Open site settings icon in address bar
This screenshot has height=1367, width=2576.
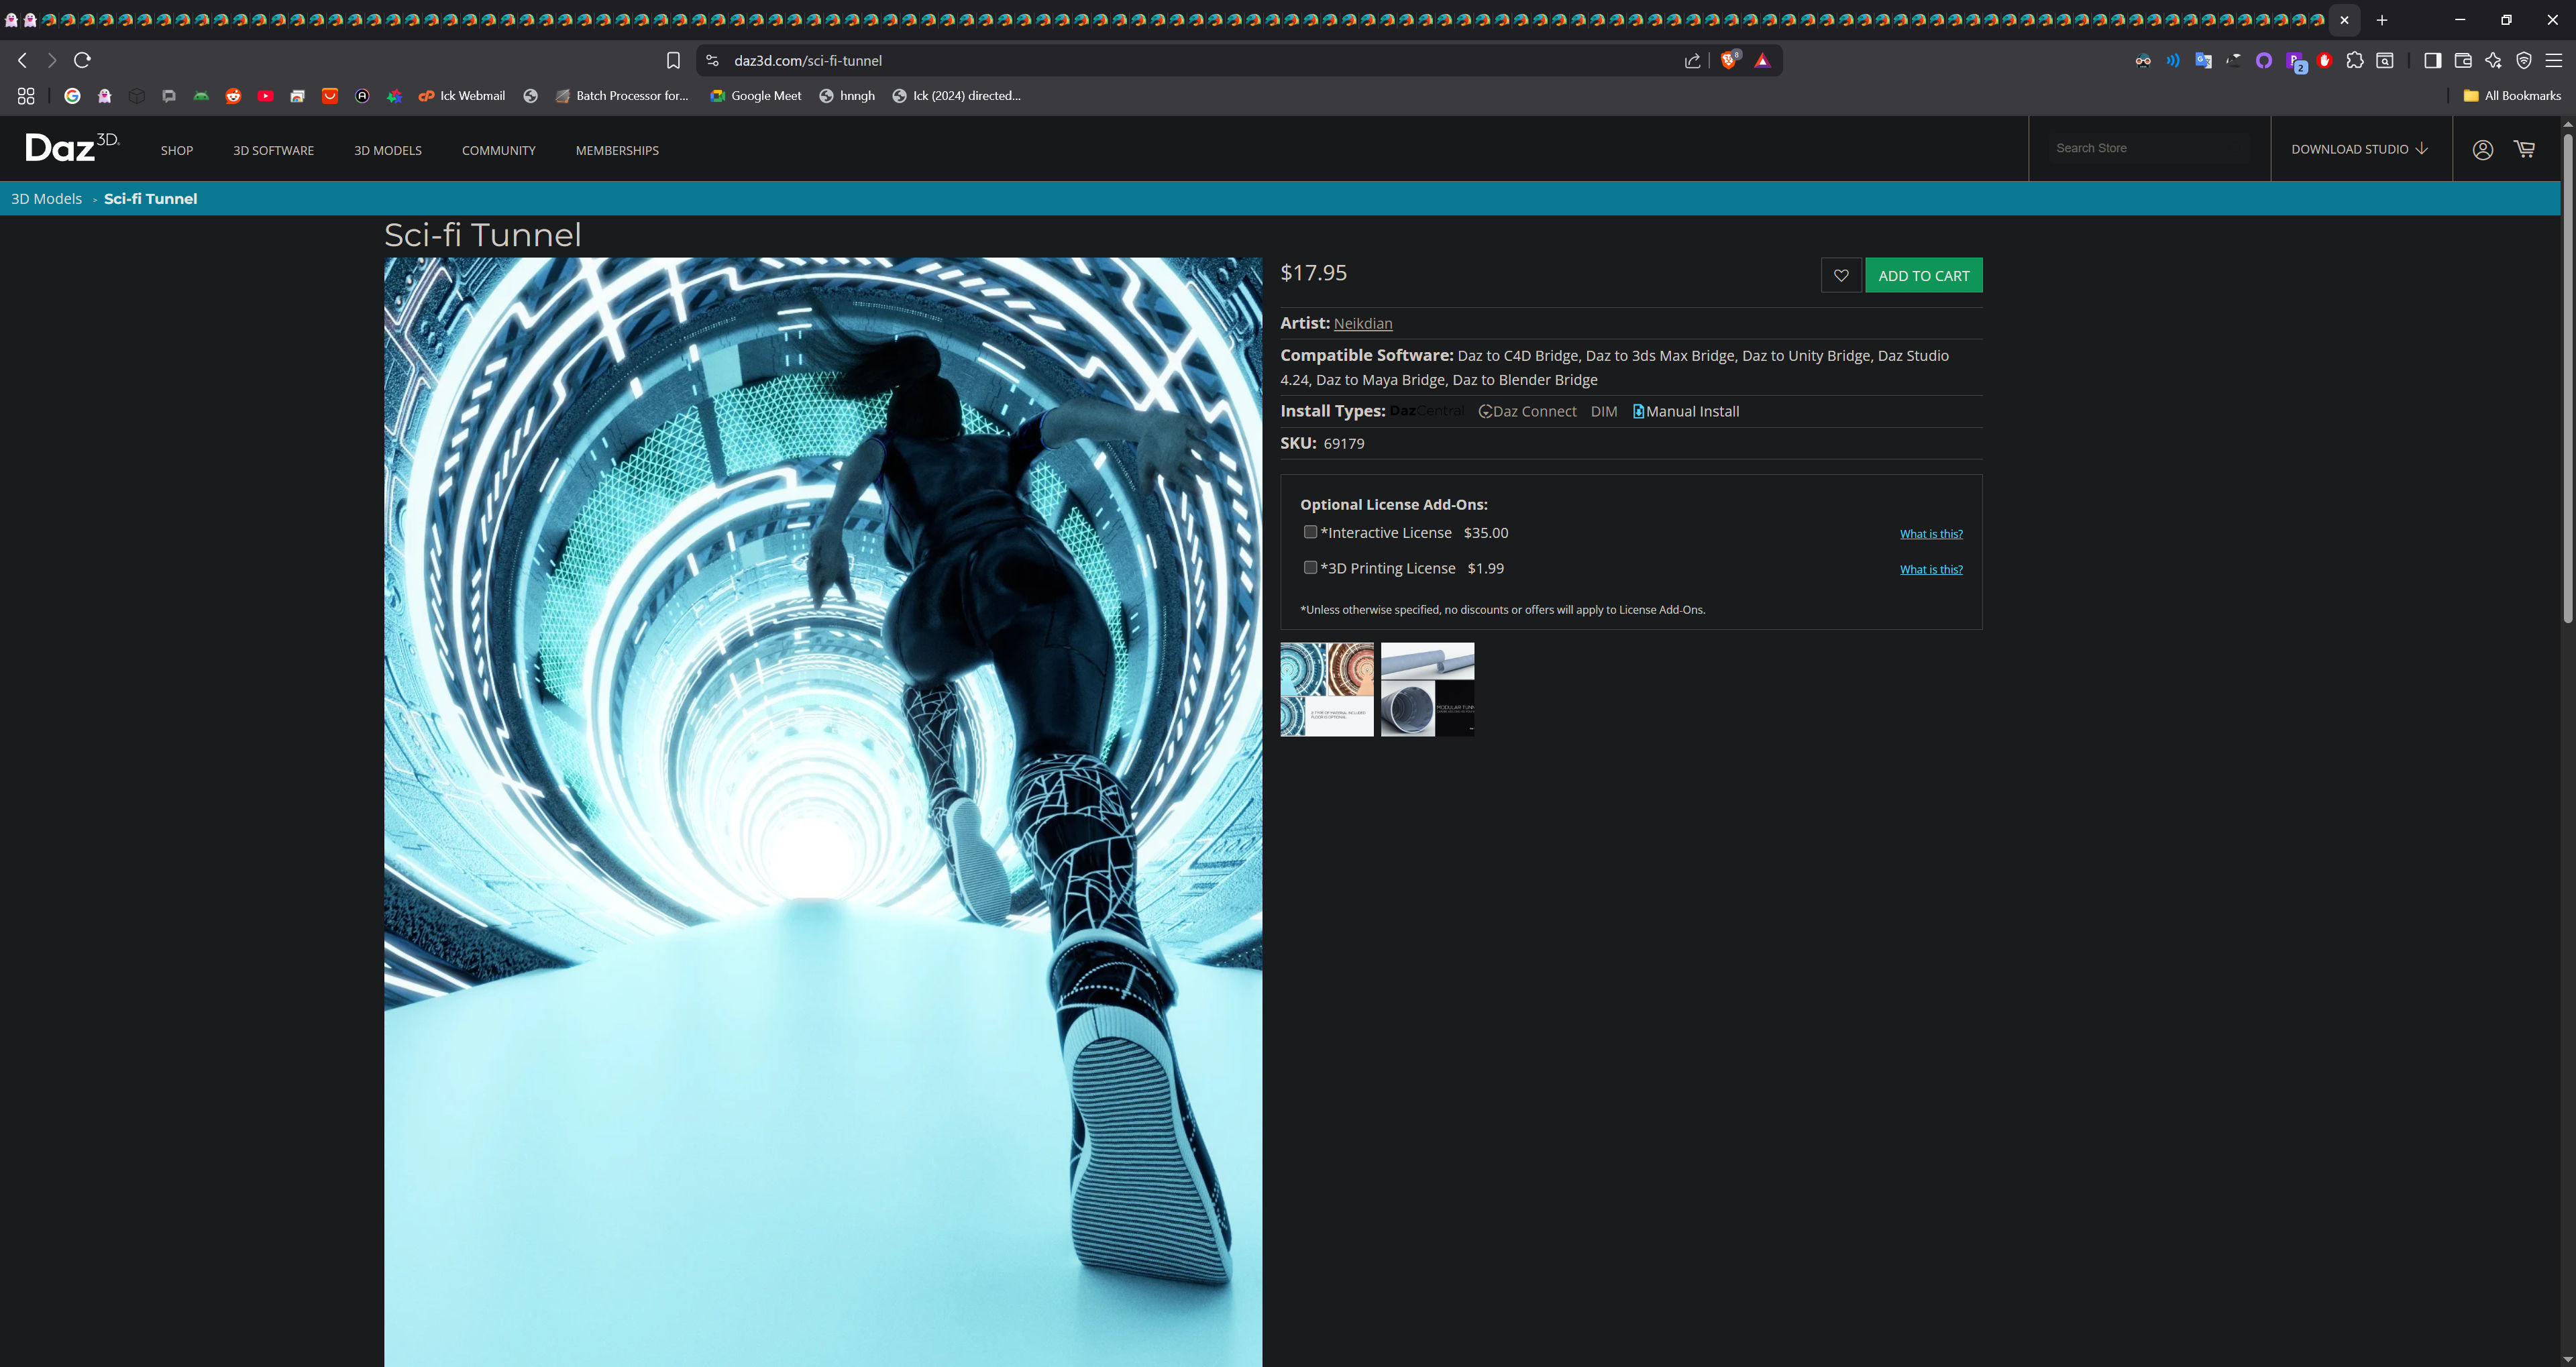(712, 61)
